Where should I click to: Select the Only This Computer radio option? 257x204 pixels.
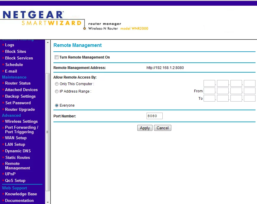[x=57, y=84]
